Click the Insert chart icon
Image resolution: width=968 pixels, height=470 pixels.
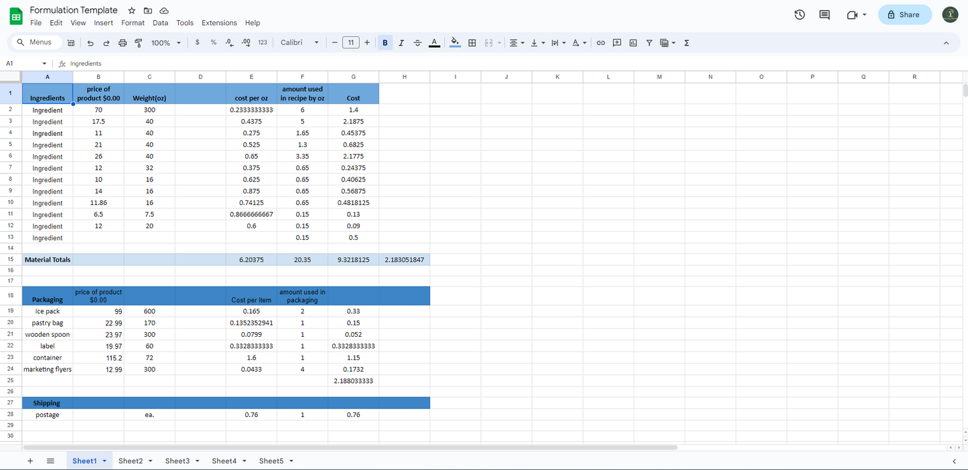pos(633,43)
